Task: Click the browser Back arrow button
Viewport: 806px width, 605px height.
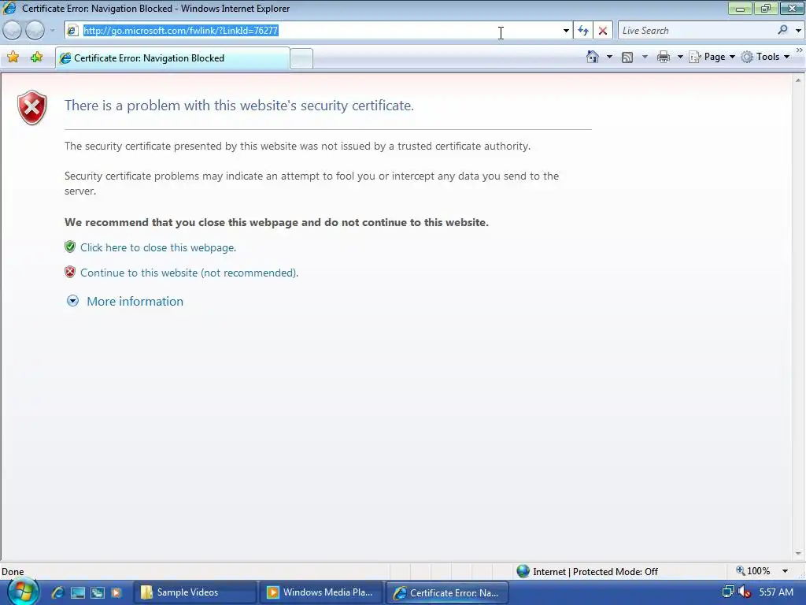Action: click(13, 31)
